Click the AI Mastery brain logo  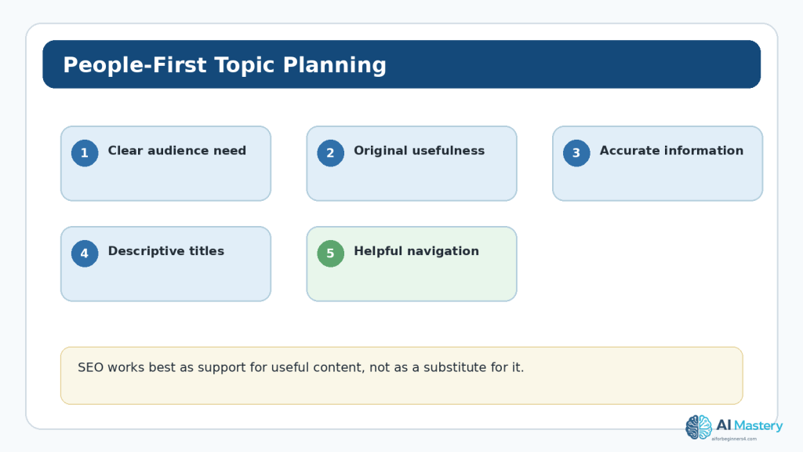[699, 428]
